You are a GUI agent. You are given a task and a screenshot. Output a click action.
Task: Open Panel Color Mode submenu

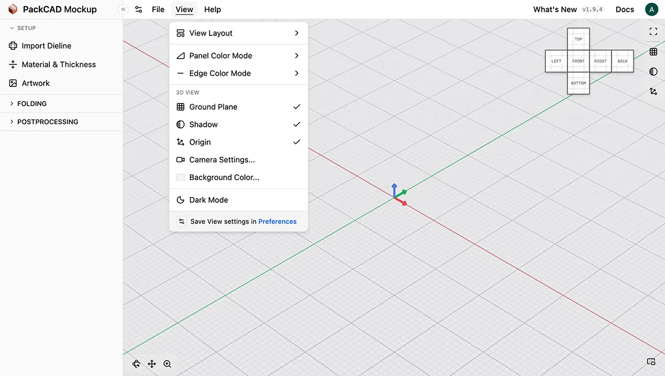coord(238,55)
